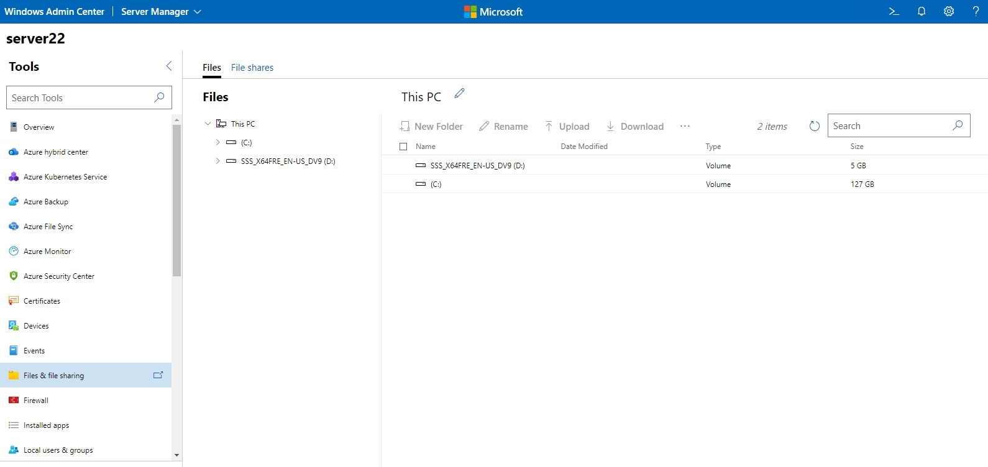Refresh the file list
Image resolution: width=988 pixels, height=467 pixels.
[x=814, y=126]
